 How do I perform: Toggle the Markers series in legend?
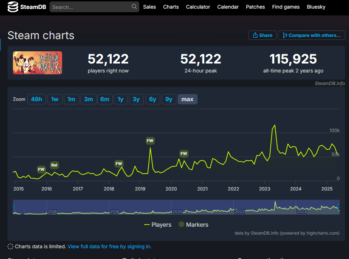(x=193, y=225)
